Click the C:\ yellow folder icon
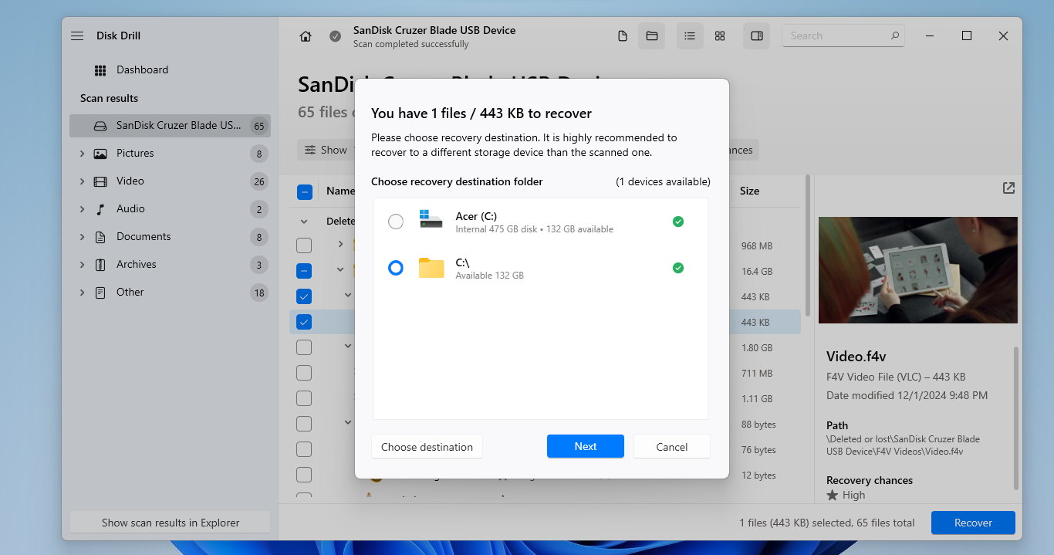Image resolution: width=1054 pixels, height=555 pixels. click(431, 268)
